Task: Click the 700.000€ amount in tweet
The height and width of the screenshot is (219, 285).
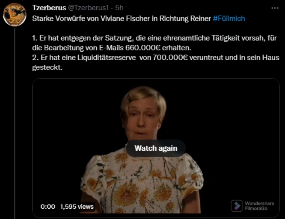Action: point(170,58)
